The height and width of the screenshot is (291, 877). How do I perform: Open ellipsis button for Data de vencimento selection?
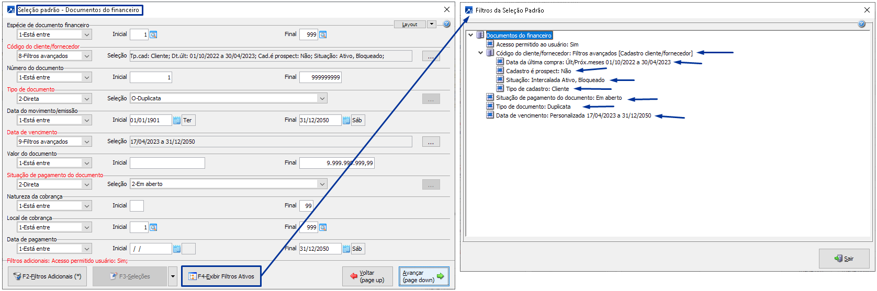click(431, 142)
